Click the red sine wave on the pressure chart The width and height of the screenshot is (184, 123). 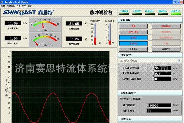point(53,93)
